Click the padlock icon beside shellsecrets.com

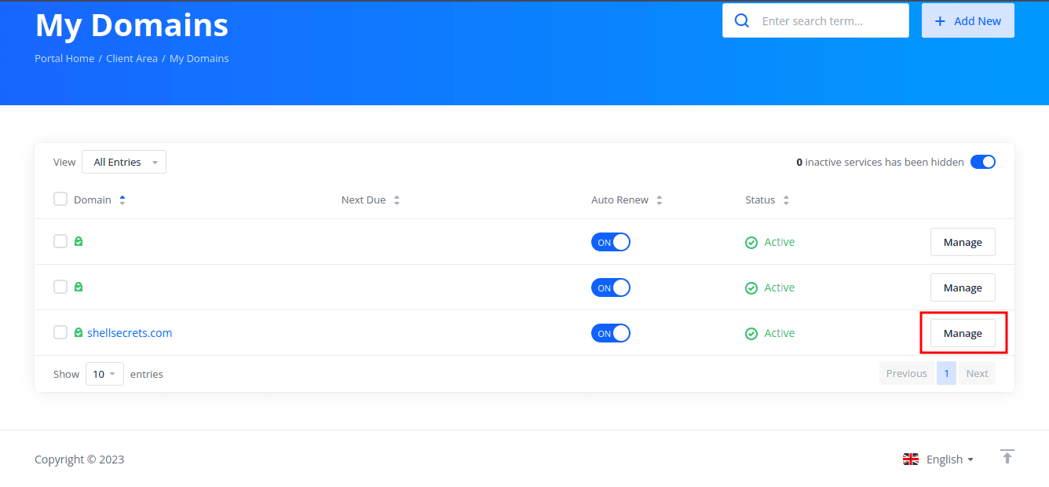coord(78,332)
